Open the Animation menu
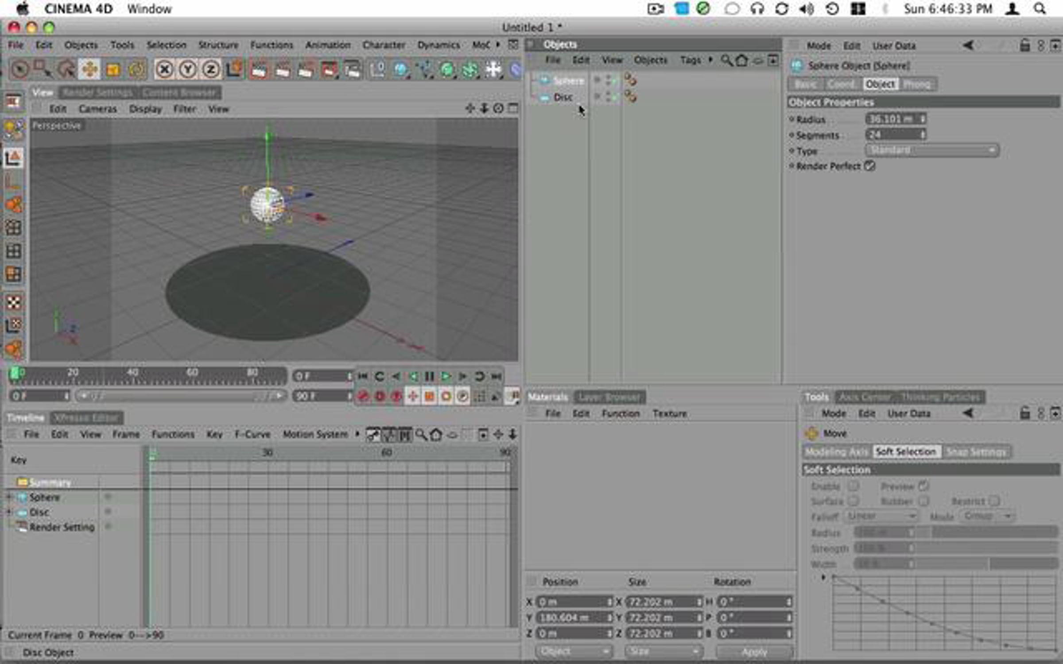This screenshot has height=664, width=1063. point(328,45)
